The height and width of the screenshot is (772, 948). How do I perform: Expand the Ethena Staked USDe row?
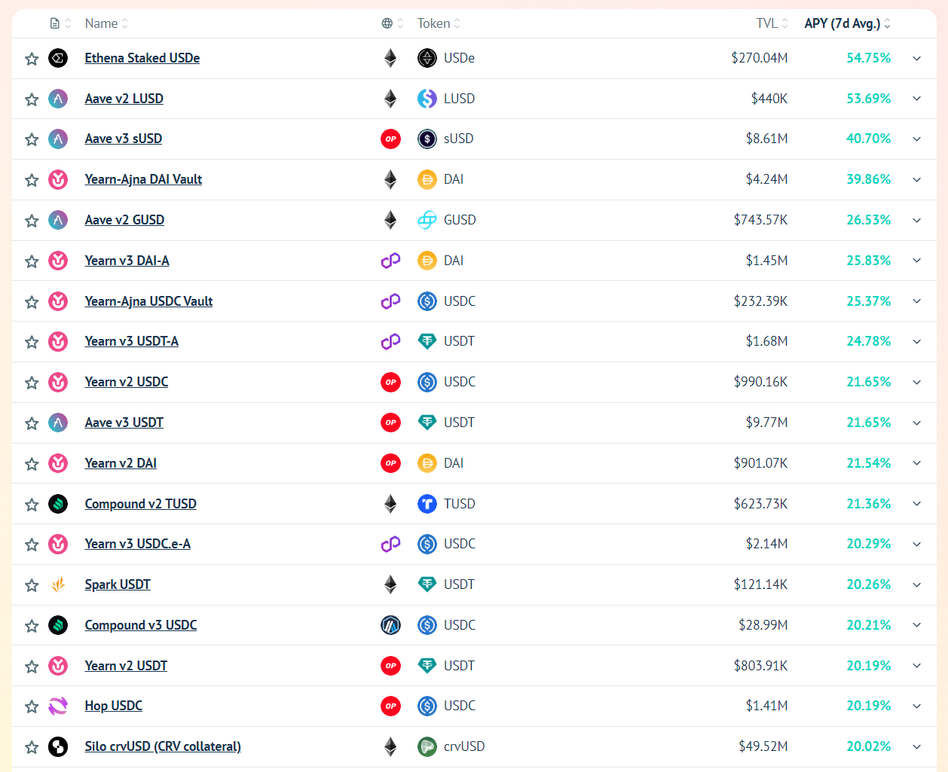[x=917, y=59]
